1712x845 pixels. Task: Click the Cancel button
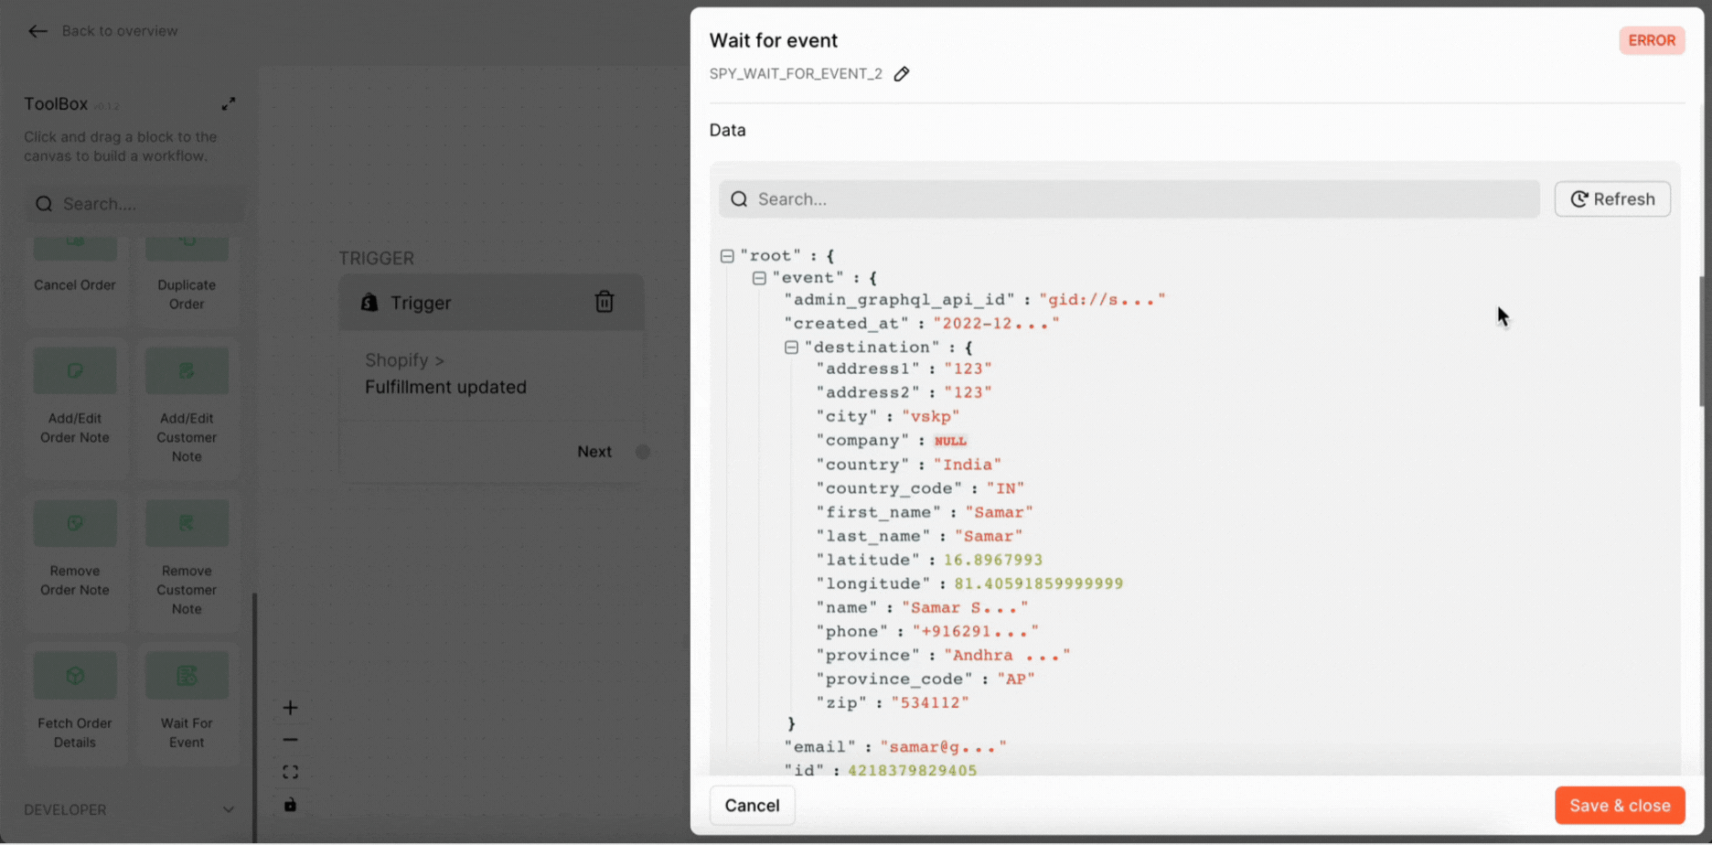click(x=752, y=806)
